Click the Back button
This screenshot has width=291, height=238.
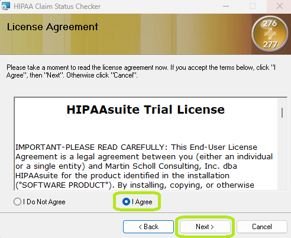[148, 227]
